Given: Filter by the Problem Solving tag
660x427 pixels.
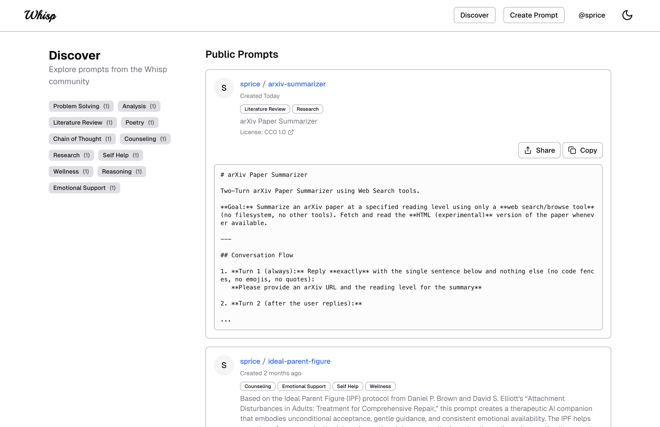Looking at the screenshot, I should click(81, 106).
